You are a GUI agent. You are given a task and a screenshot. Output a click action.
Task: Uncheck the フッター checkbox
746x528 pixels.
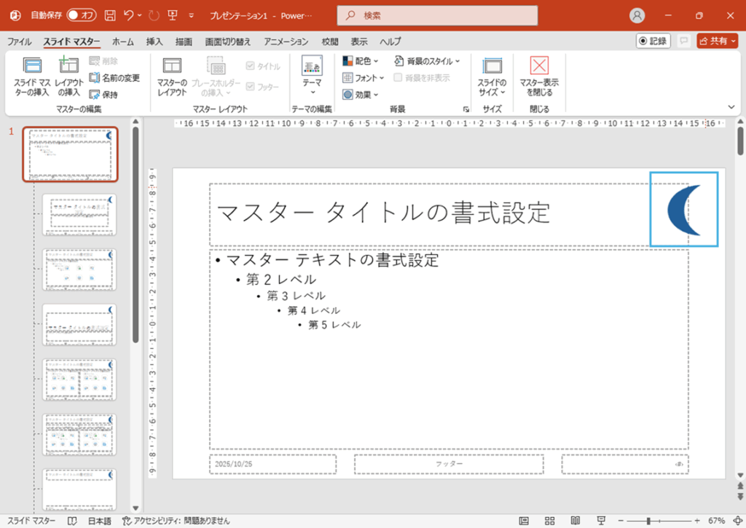(251, 87)
